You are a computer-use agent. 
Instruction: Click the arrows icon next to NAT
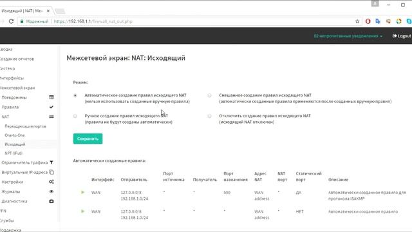pos(51,117)
